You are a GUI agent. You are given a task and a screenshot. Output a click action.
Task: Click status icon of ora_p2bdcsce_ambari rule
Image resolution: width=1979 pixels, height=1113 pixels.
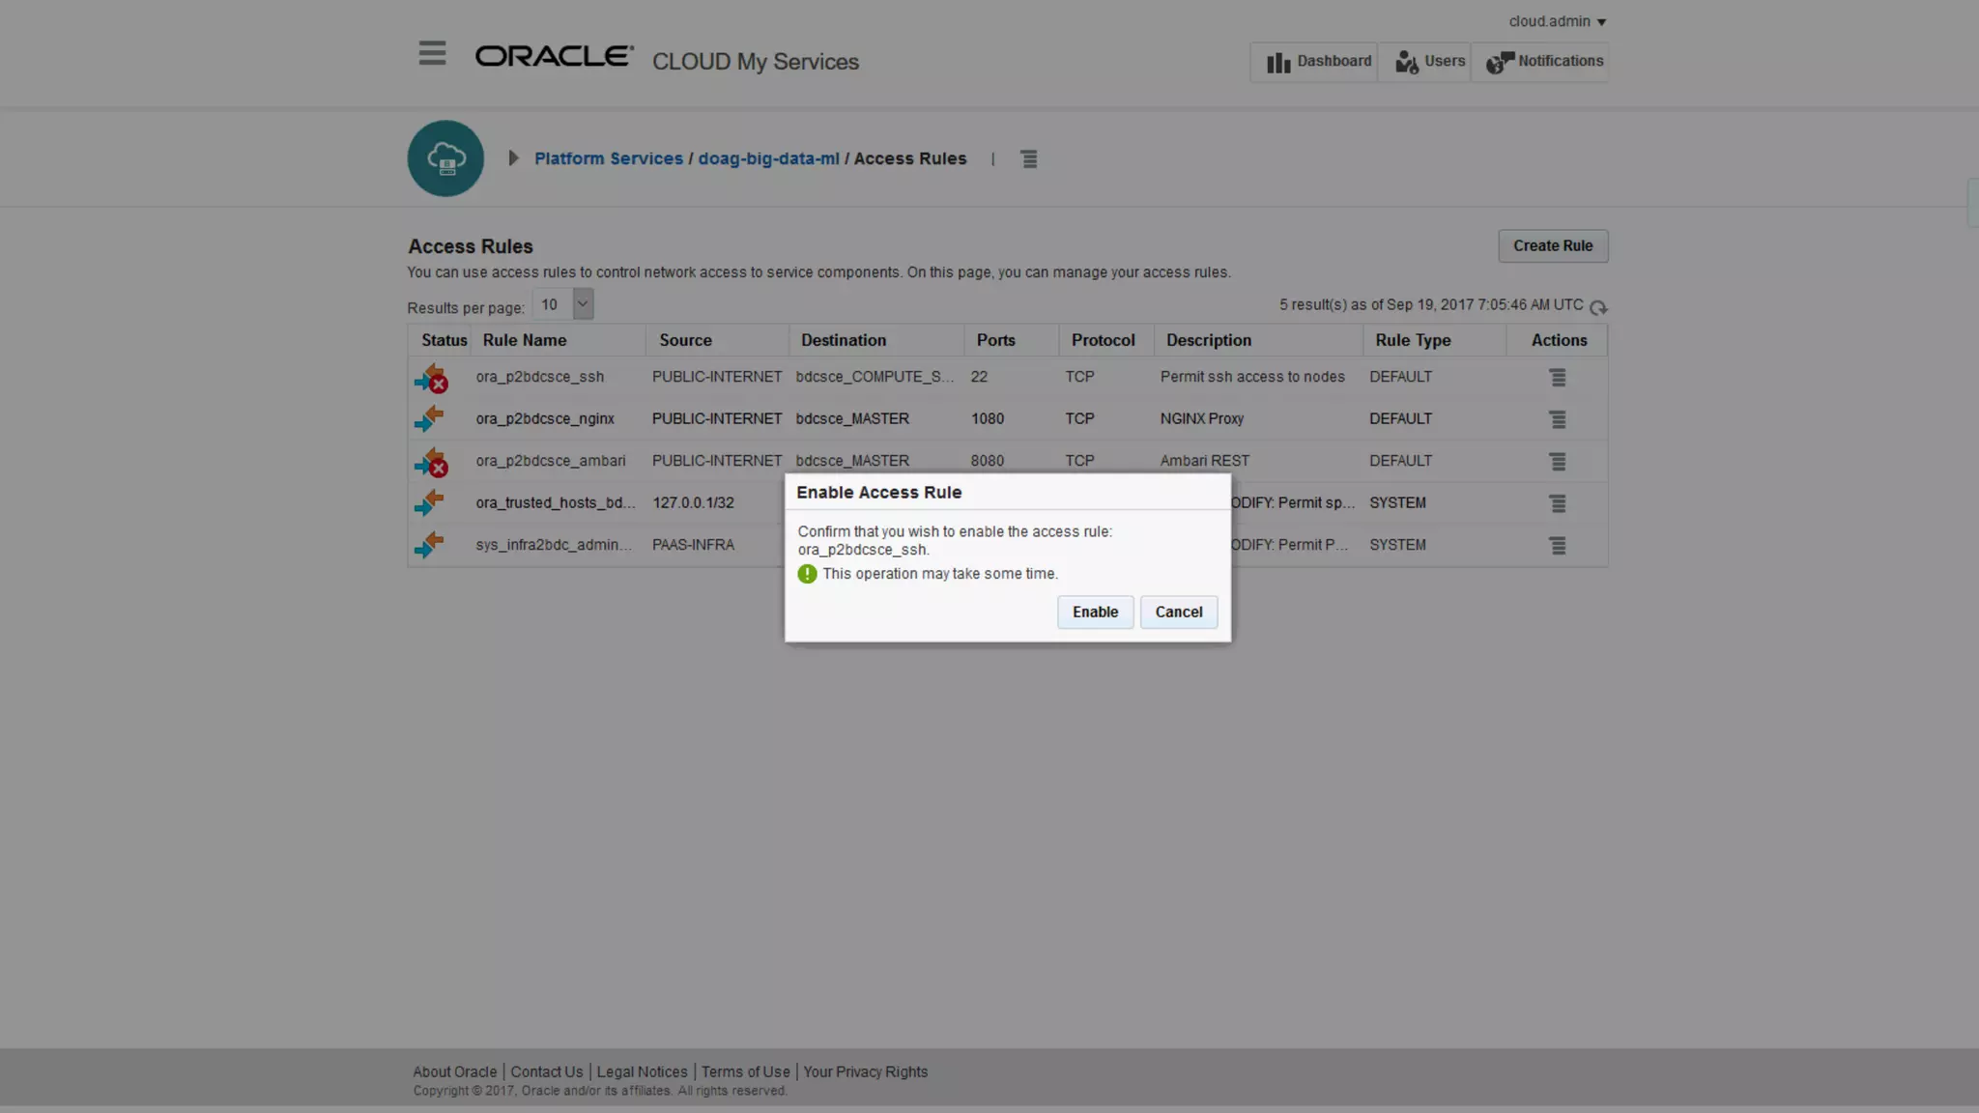pyautogui.click(x=431, y=463)
